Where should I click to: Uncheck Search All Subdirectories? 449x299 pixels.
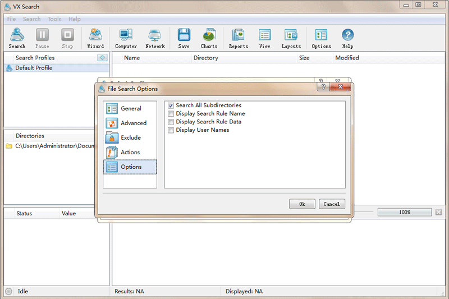171,105
